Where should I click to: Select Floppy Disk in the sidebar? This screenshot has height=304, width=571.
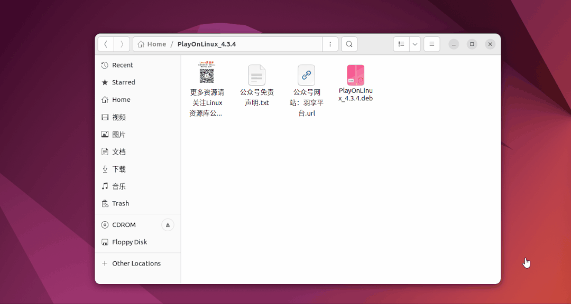click(x=137, y=242)
